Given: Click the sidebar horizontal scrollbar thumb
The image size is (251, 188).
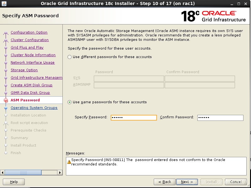Looking at the screenshot, I should click(23, 173).
